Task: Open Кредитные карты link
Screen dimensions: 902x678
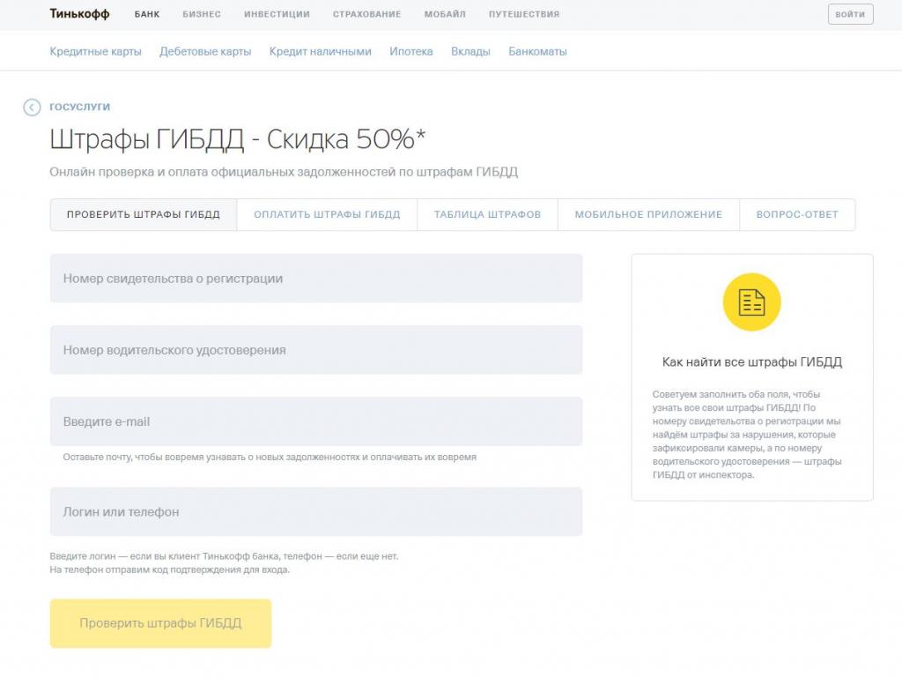Action: click(95, 51)
